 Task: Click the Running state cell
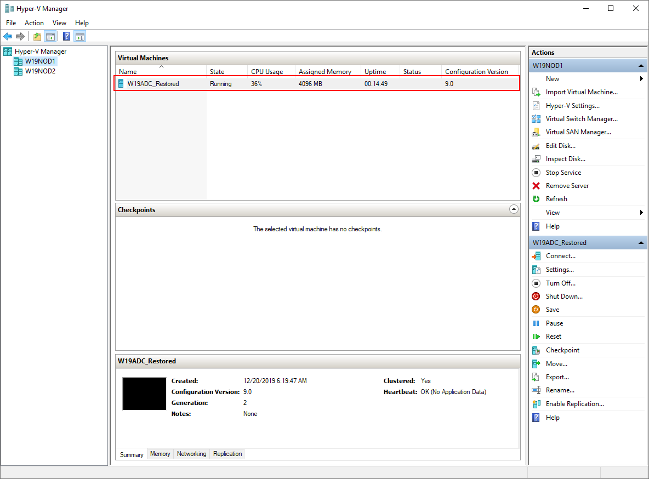[220, 84]
